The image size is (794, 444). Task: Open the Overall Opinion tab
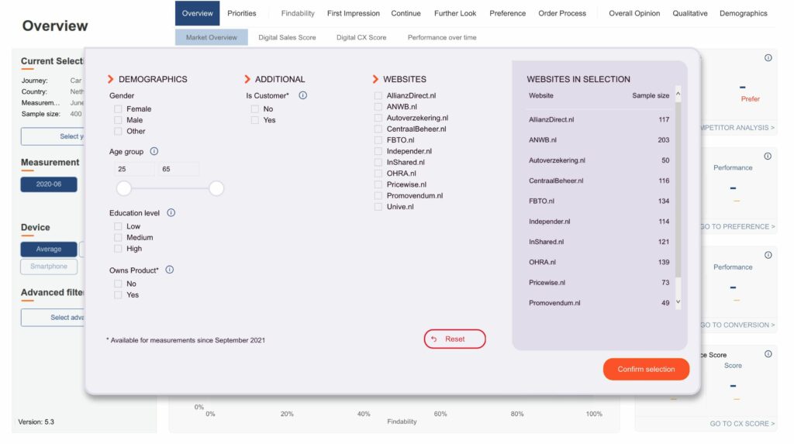[x=634, y=13]
